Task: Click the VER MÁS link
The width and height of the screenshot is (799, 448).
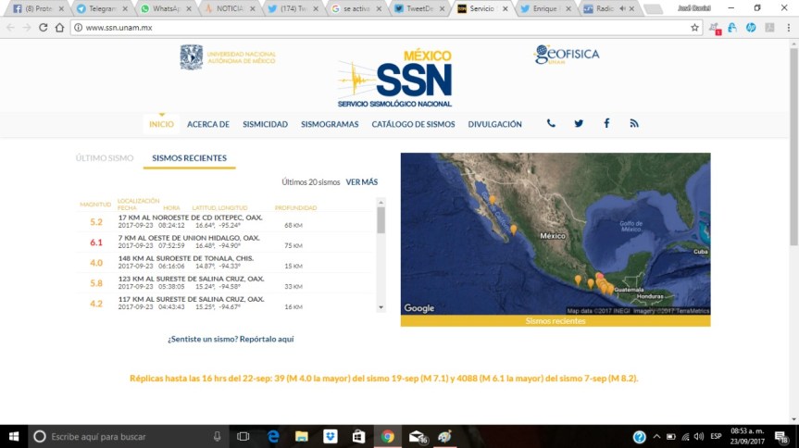Action: tap(362, 182)
